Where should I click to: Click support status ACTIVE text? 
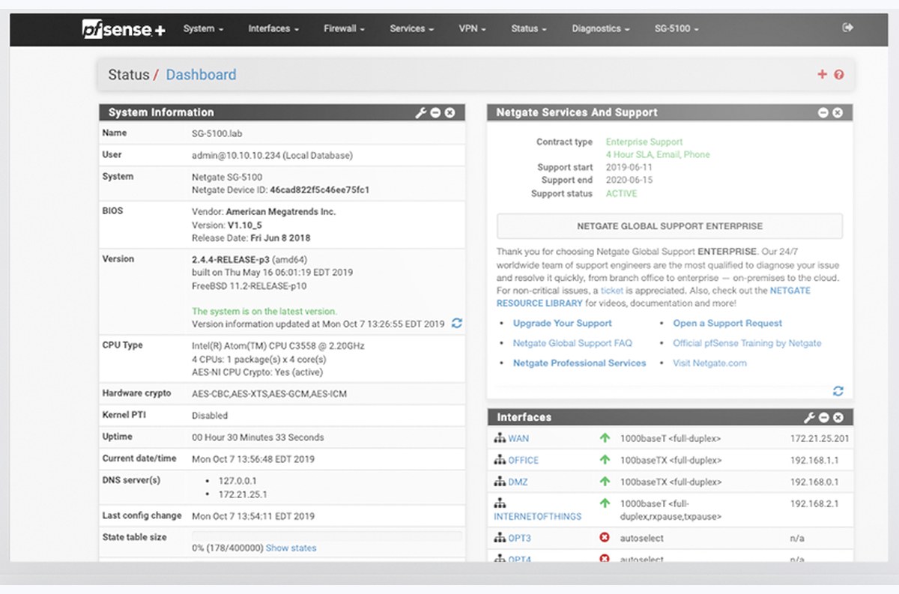622,194
